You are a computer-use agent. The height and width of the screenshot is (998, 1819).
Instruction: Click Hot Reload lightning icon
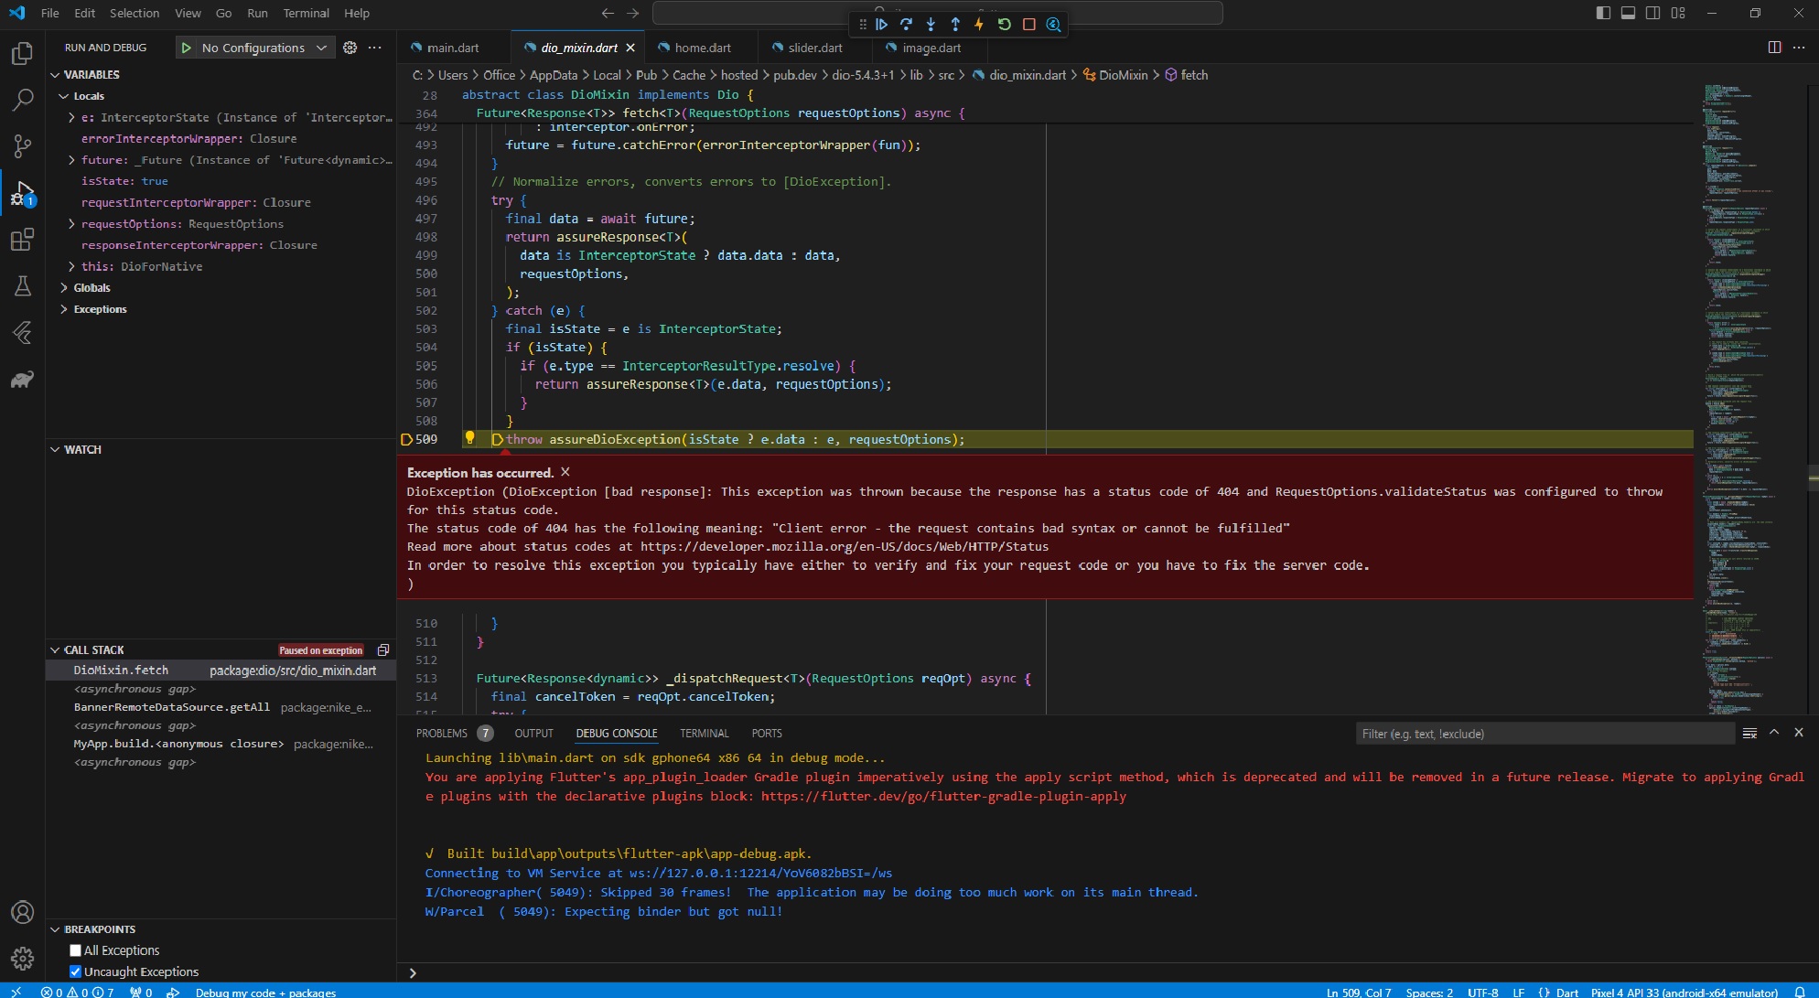click(x=979, y=25)
